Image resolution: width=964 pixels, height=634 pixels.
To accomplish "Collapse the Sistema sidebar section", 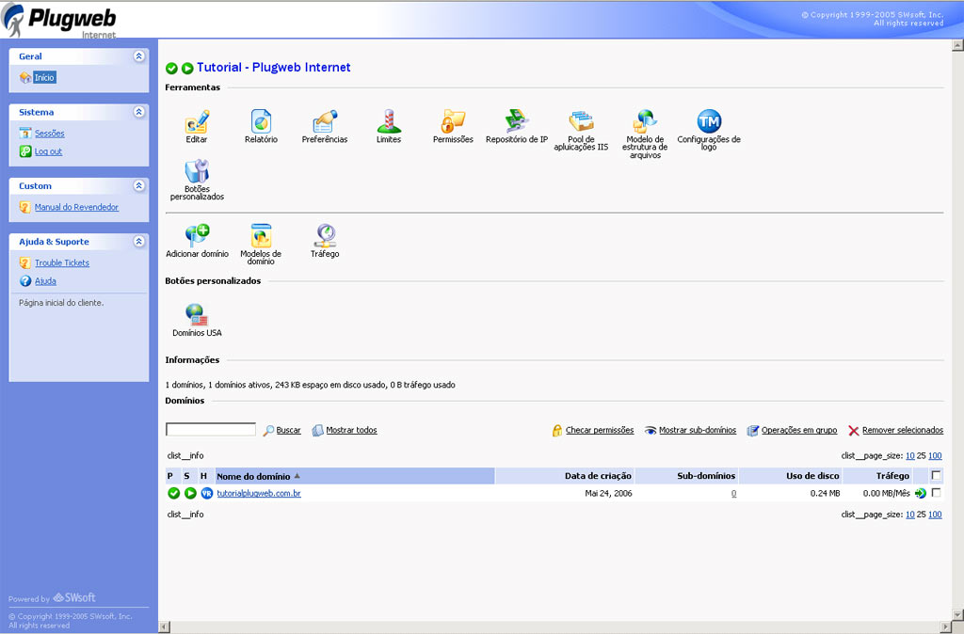I will click(139, 112).
